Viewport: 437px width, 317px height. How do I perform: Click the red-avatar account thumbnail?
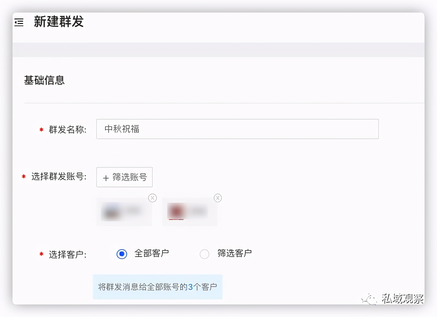point(190,211)
